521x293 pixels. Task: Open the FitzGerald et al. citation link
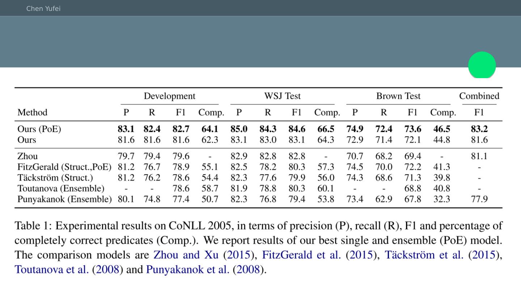tap(301, 255)
